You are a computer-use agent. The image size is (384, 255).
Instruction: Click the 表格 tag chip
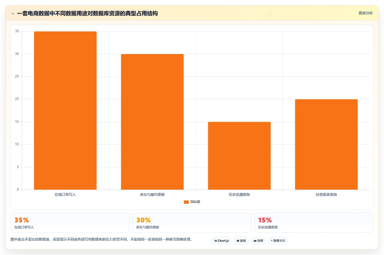(x=241, y=241)
